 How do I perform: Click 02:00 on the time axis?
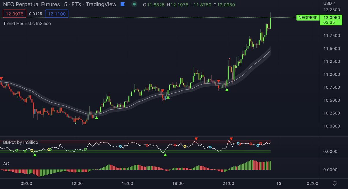pos(312,184)
